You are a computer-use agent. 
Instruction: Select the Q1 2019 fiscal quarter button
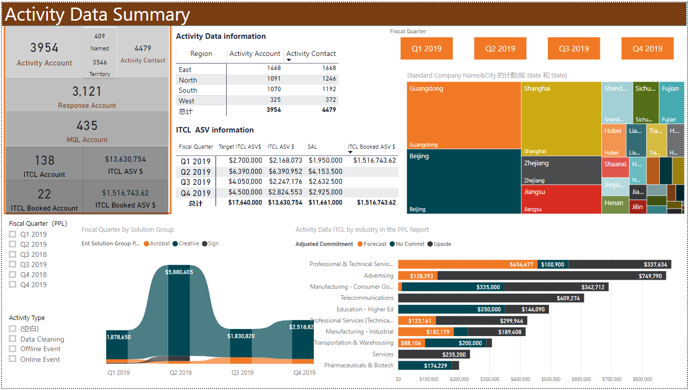coord(427,49)
